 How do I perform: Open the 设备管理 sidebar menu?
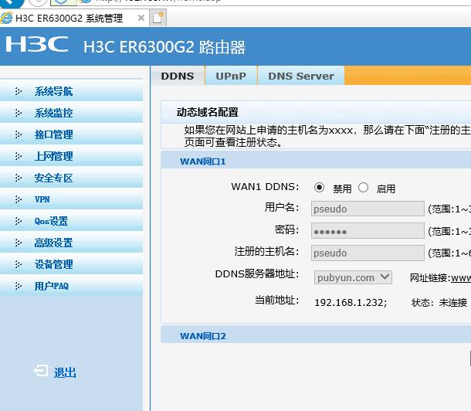[71, 264]
